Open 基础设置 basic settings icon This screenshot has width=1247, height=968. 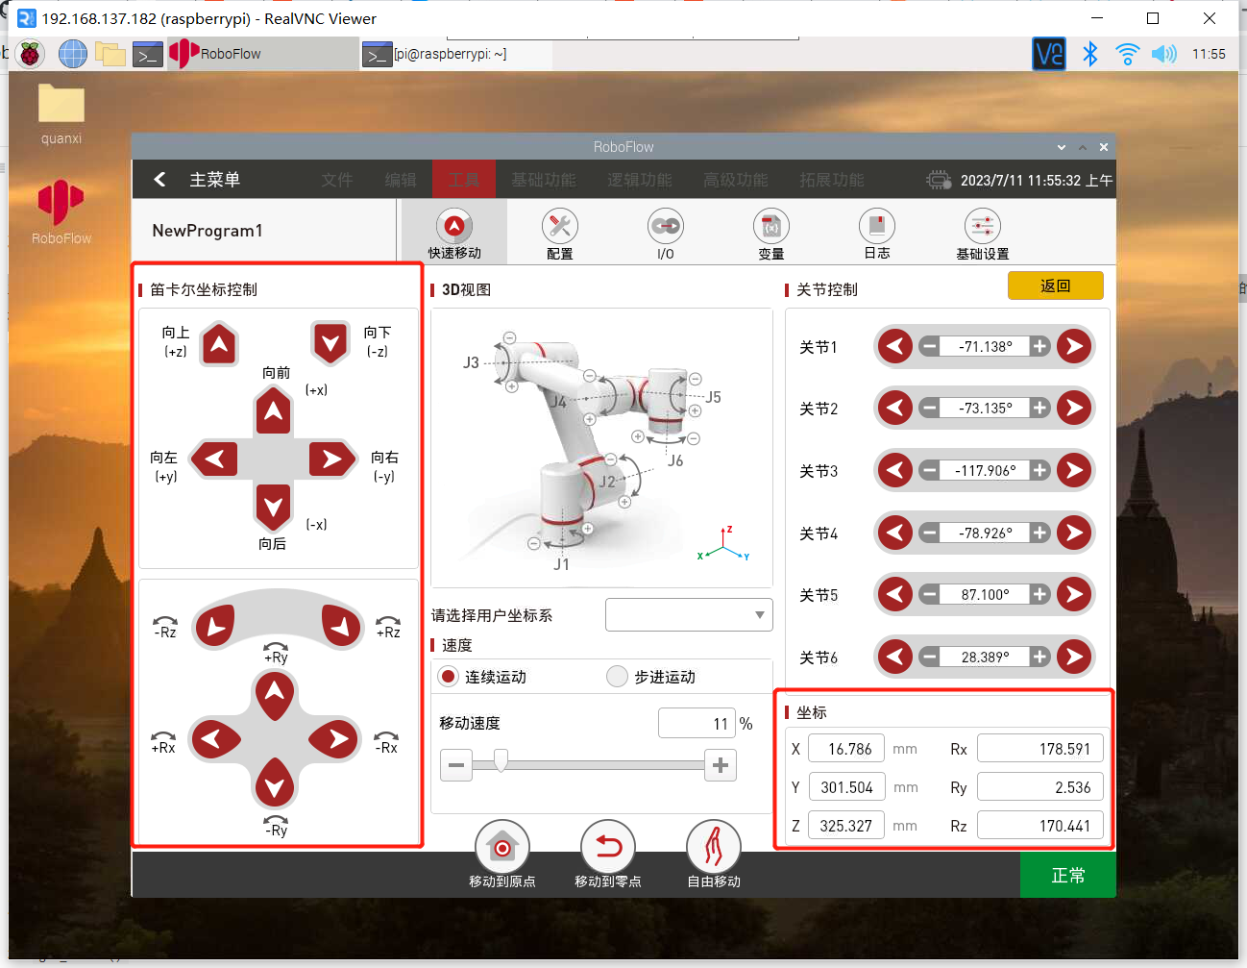pos(982,227)
